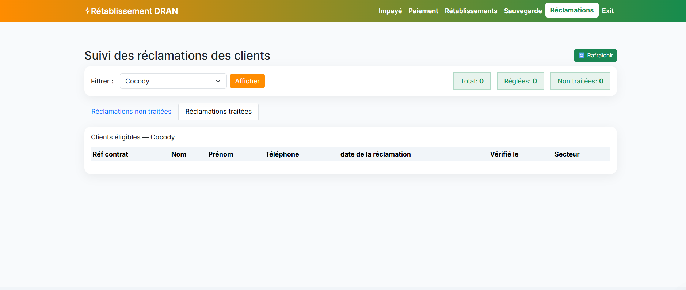Screen dimensions: 686x290
Task: Click the date de la réclamation header
Action: coord(376,154)
